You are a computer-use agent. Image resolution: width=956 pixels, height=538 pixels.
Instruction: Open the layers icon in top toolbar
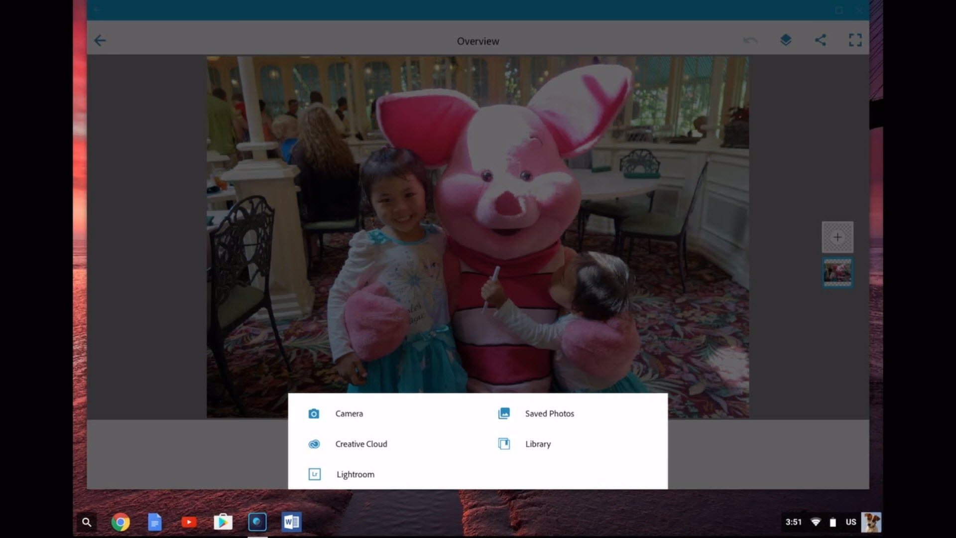(x=786, y=40)
